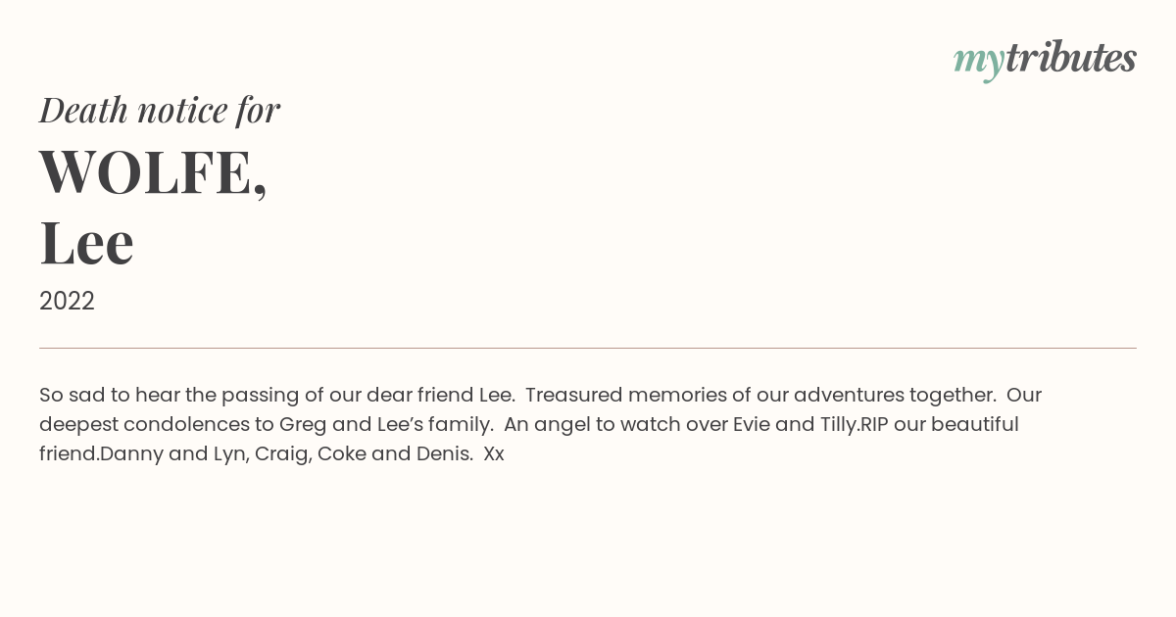Click the names "Coke and Denis."
This screenshot has height=617, width=1176.
click(x=395, y=453)
